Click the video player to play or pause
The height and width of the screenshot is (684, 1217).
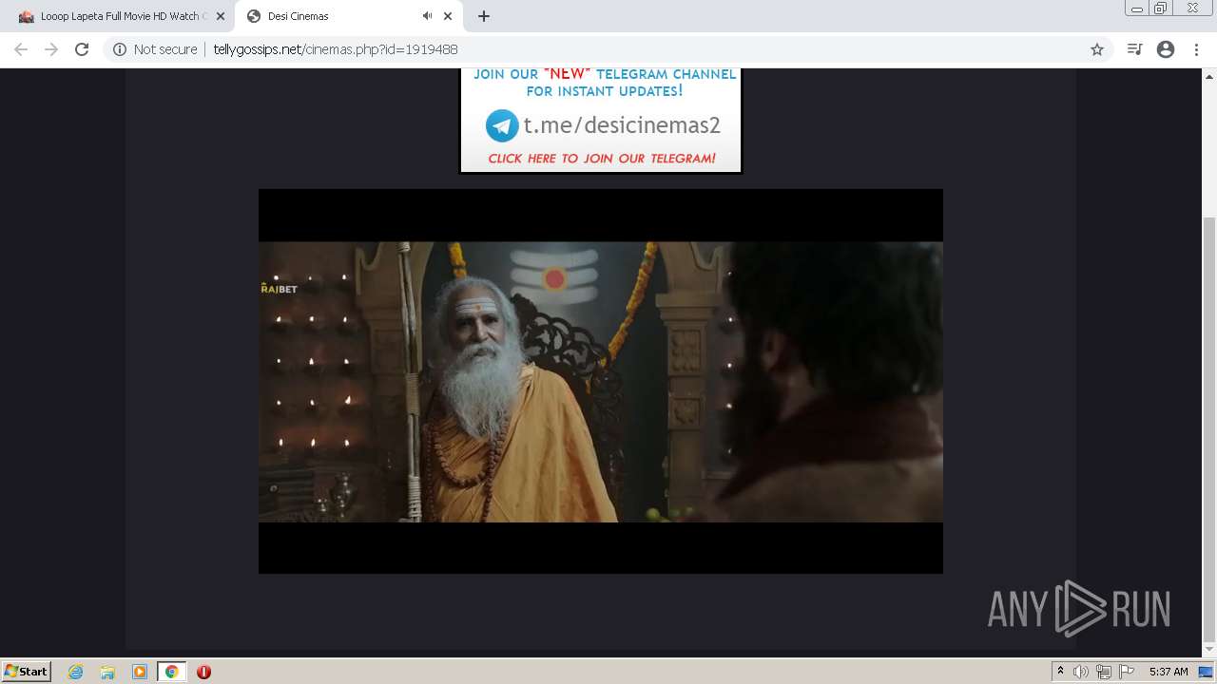point(601,381)
